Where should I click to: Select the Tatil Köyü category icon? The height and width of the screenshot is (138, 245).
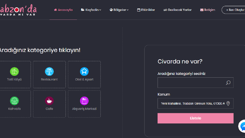pyautogui.click(x=15, y=71)
